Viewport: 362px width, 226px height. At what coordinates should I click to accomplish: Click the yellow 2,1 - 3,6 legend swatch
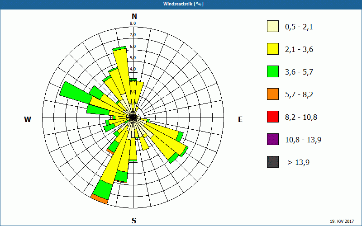pyautogui.click(x=273, y=49)
